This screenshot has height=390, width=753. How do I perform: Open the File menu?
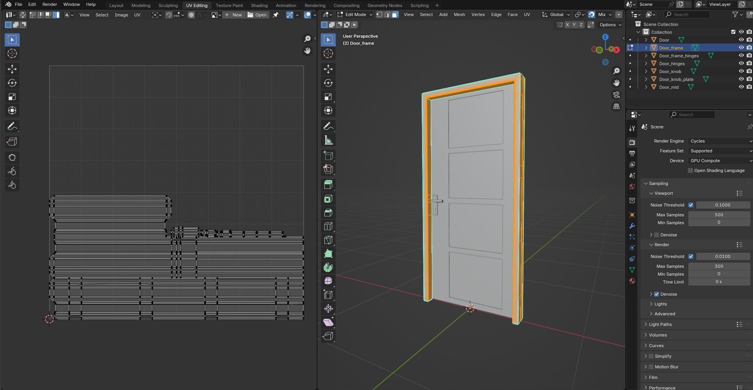click(x=19, y=4)
